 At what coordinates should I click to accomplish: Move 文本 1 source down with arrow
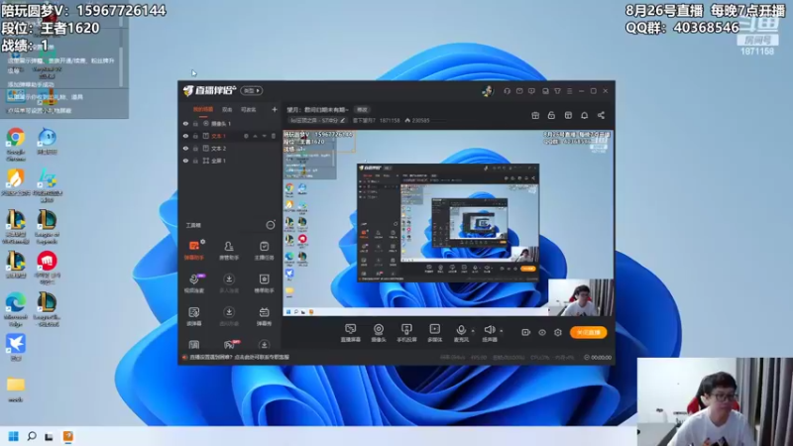[264, 136]
